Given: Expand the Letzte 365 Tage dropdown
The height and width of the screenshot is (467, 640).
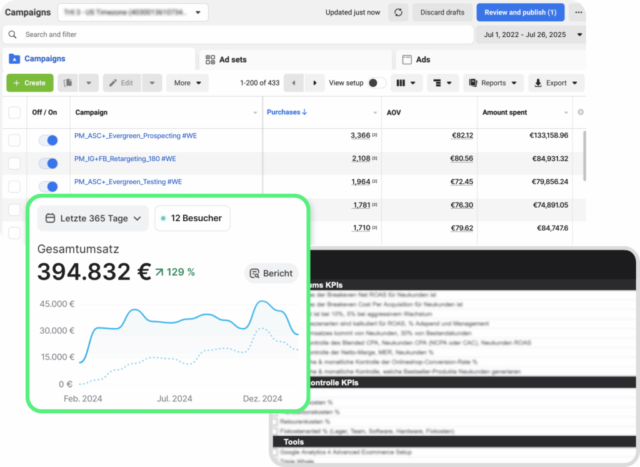Looking at the screenshot, I should [93, 219].
